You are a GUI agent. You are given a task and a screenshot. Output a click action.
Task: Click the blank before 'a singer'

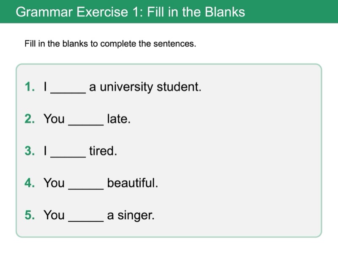[86, 217]
